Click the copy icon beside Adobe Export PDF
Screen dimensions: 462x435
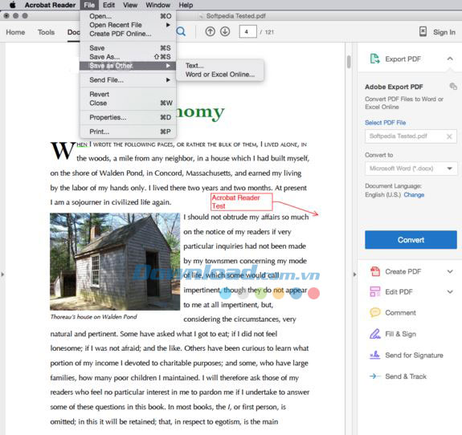pyautogui.click(x=453, y=86)
